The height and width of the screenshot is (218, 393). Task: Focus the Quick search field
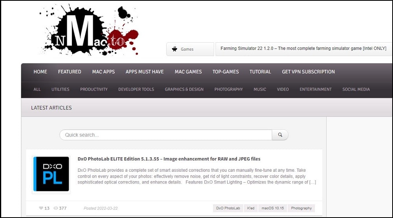[166, 135]
